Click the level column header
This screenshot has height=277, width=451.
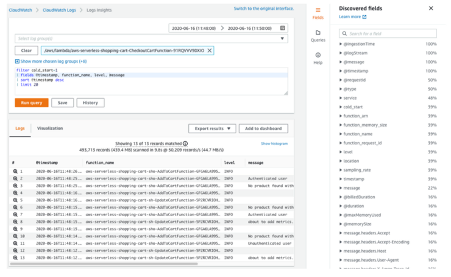[229, 163]
